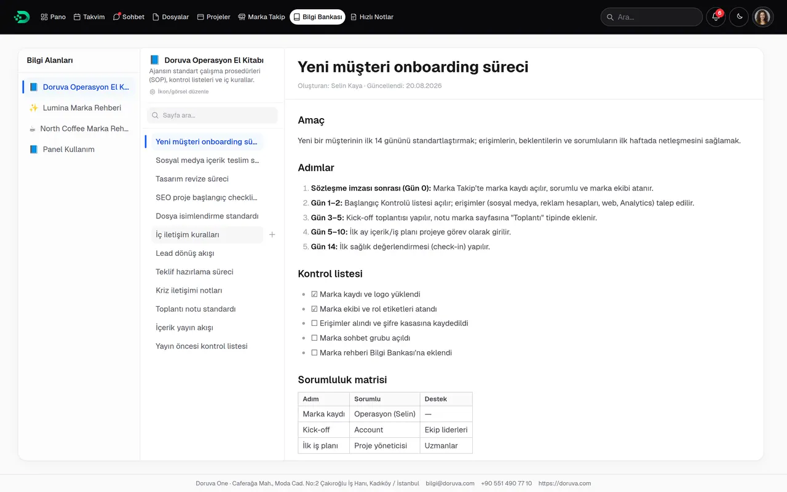This screenshot has height=492, width=787.
Task: Open Sohbet from the top navigation
Action: 129,17
